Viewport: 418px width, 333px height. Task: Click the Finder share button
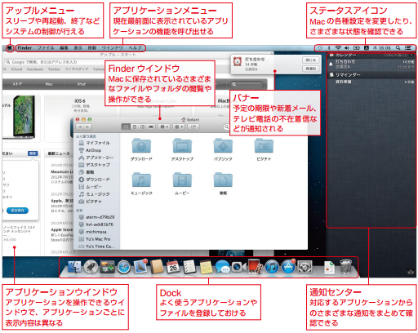click(193, 127)
